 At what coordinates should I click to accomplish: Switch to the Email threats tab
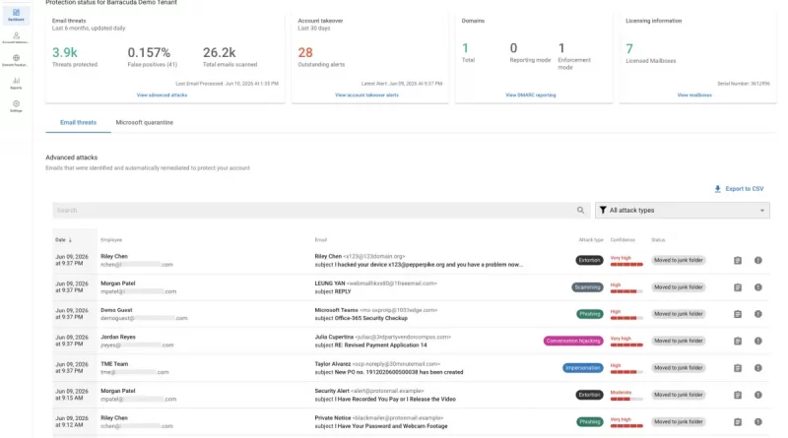point(78,123)
